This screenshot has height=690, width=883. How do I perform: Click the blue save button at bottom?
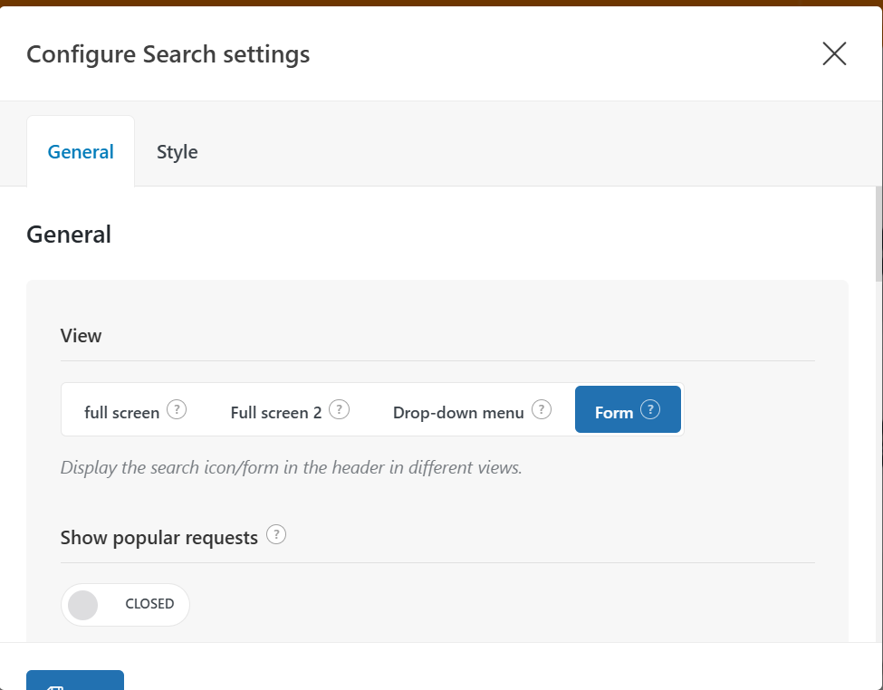pos(75,680)
